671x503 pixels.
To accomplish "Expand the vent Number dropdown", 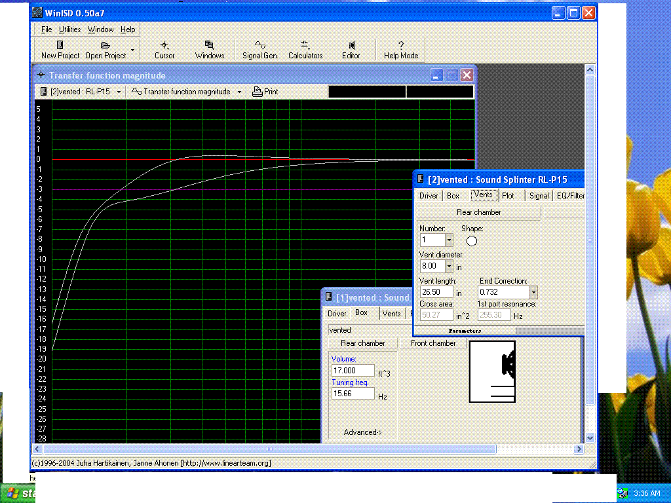I will [x=449, y=240].
